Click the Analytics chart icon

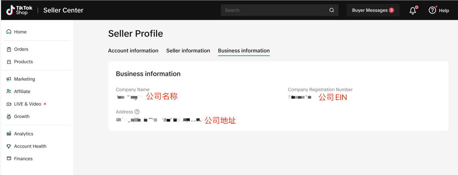(9, 134)
